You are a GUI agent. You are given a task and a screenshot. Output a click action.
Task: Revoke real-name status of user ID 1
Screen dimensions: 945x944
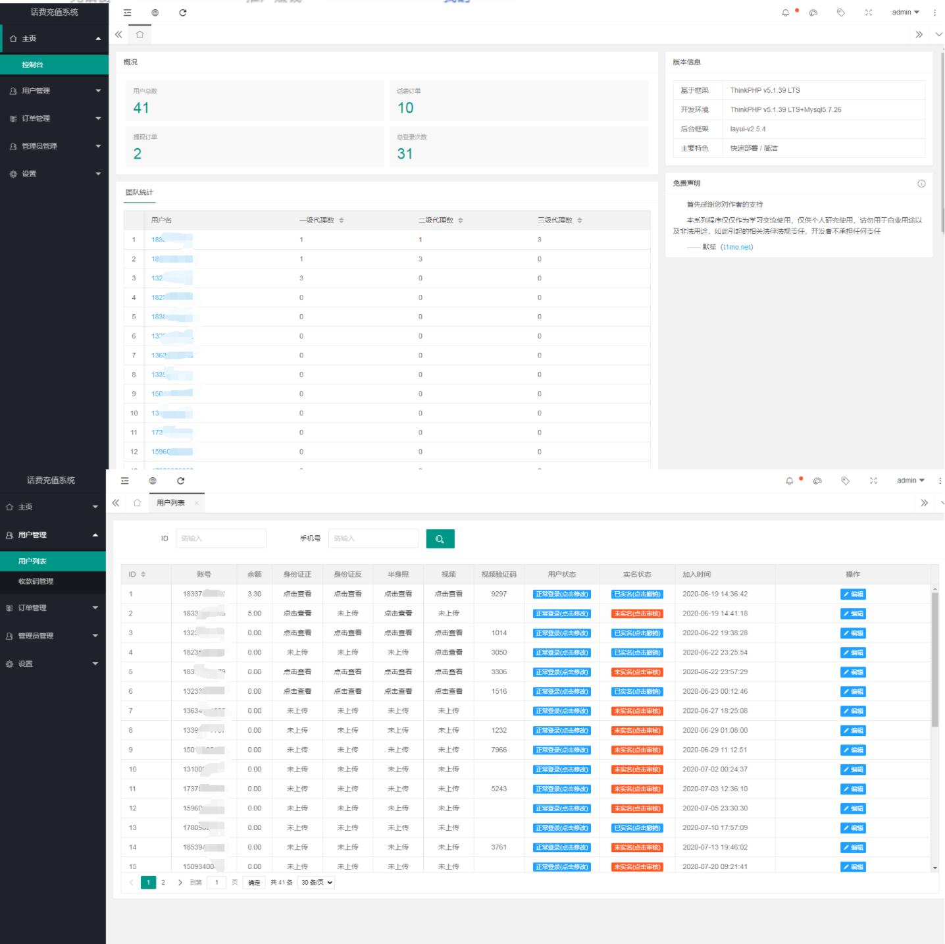637,594
